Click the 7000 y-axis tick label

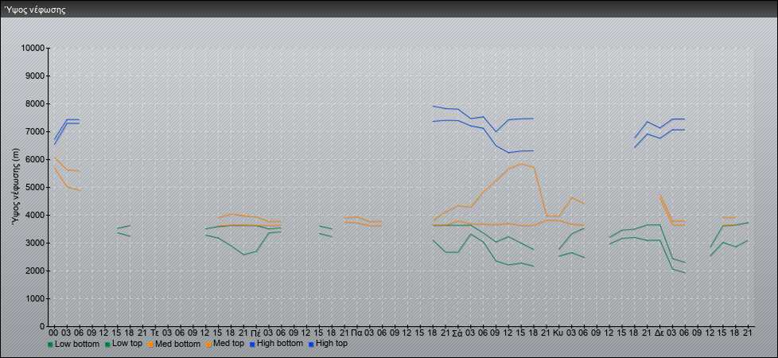coord(35,131)
